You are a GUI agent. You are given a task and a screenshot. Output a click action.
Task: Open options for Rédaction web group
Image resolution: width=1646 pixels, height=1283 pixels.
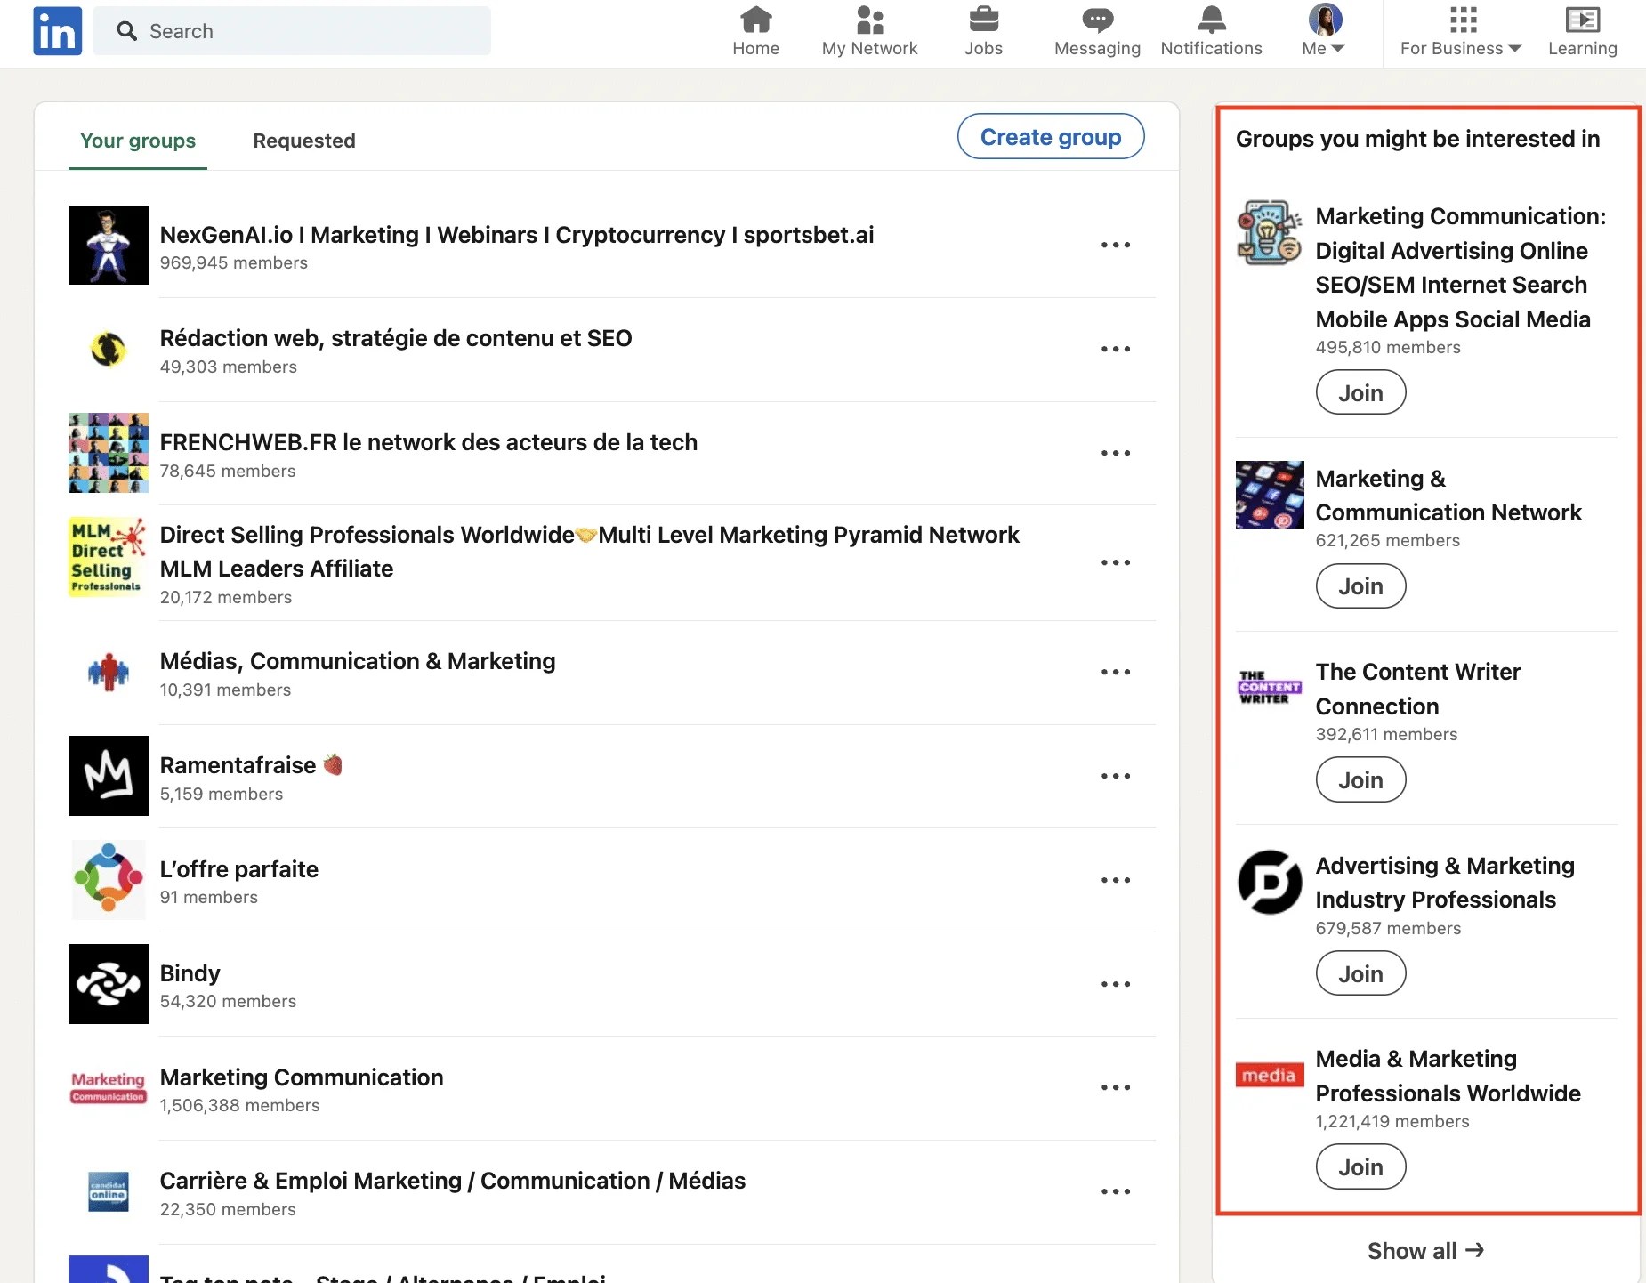1116,349
